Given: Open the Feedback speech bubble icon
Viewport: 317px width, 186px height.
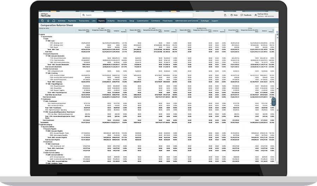Looking at the screenshot, I should point(242,15).
